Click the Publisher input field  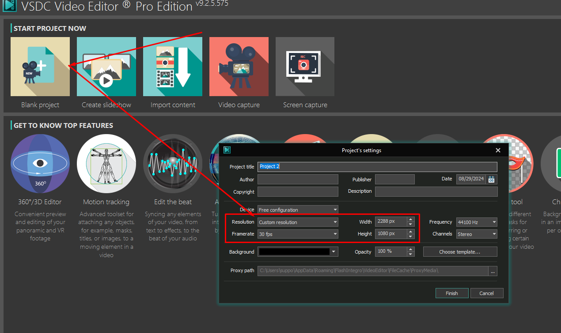[395, 179]
